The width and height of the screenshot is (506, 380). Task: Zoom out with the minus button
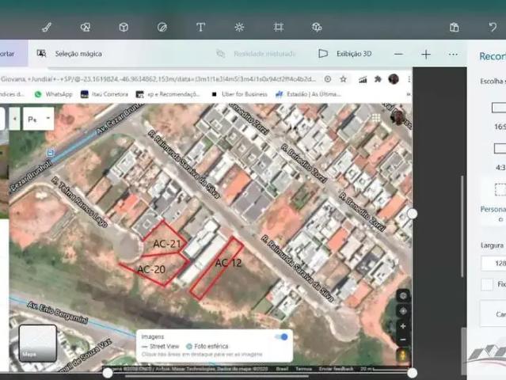point(399,54)
